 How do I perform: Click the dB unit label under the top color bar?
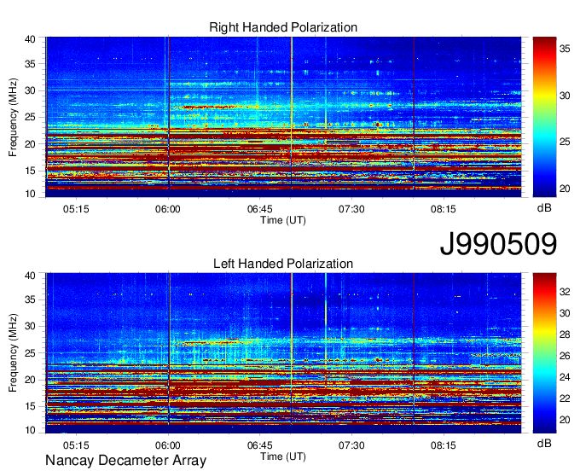(x=544, y=208)
